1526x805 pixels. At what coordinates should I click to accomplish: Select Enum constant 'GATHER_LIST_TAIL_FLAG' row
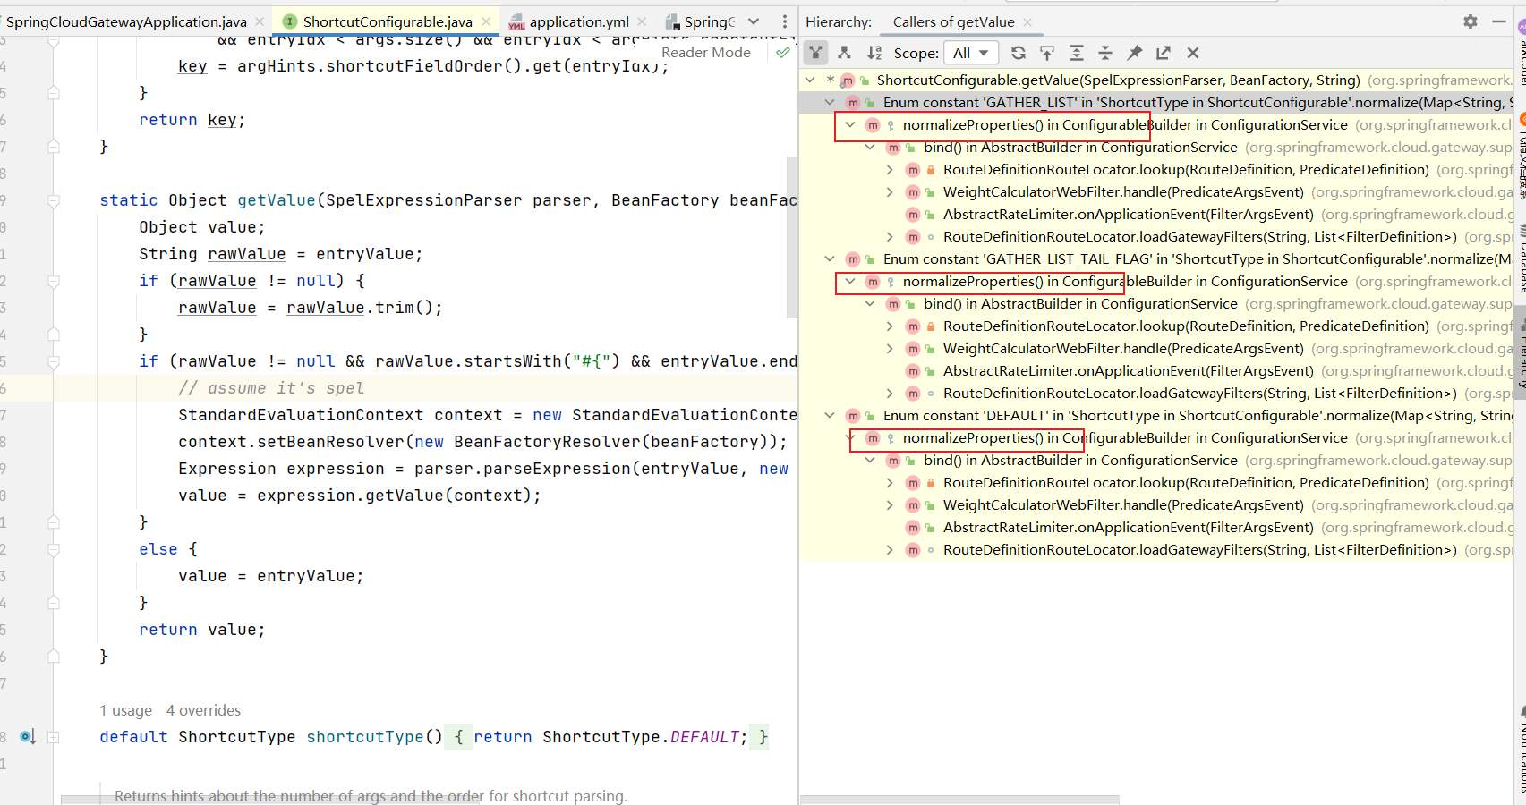1156,259
